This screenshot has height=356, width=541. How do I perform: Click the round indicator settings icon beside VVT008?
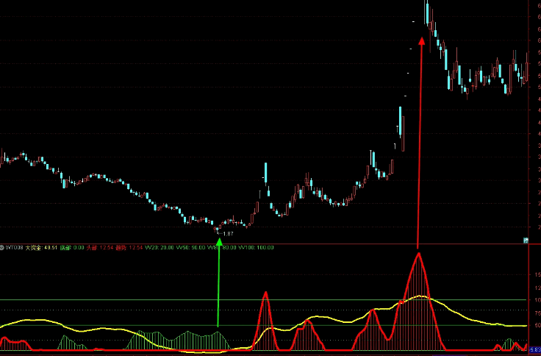[x=1, y=248]
